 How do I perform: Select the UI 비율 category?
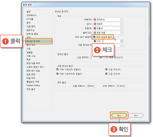[x=30, y=19]
